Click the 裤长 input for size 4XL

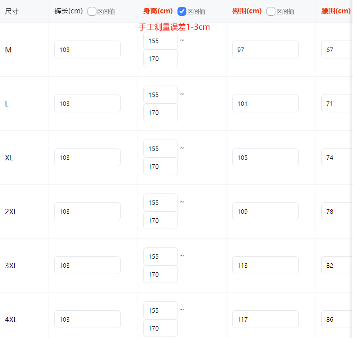tap(88, 319)
